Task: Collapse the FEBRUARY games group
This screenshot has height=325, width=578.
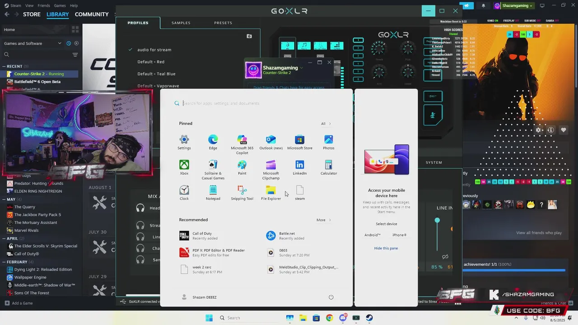Action: coord(4,262)
